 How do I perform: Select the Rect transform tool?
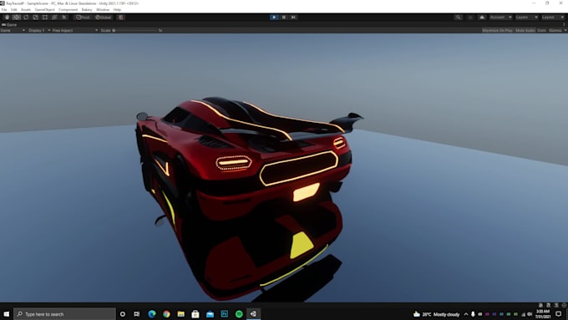45,17
